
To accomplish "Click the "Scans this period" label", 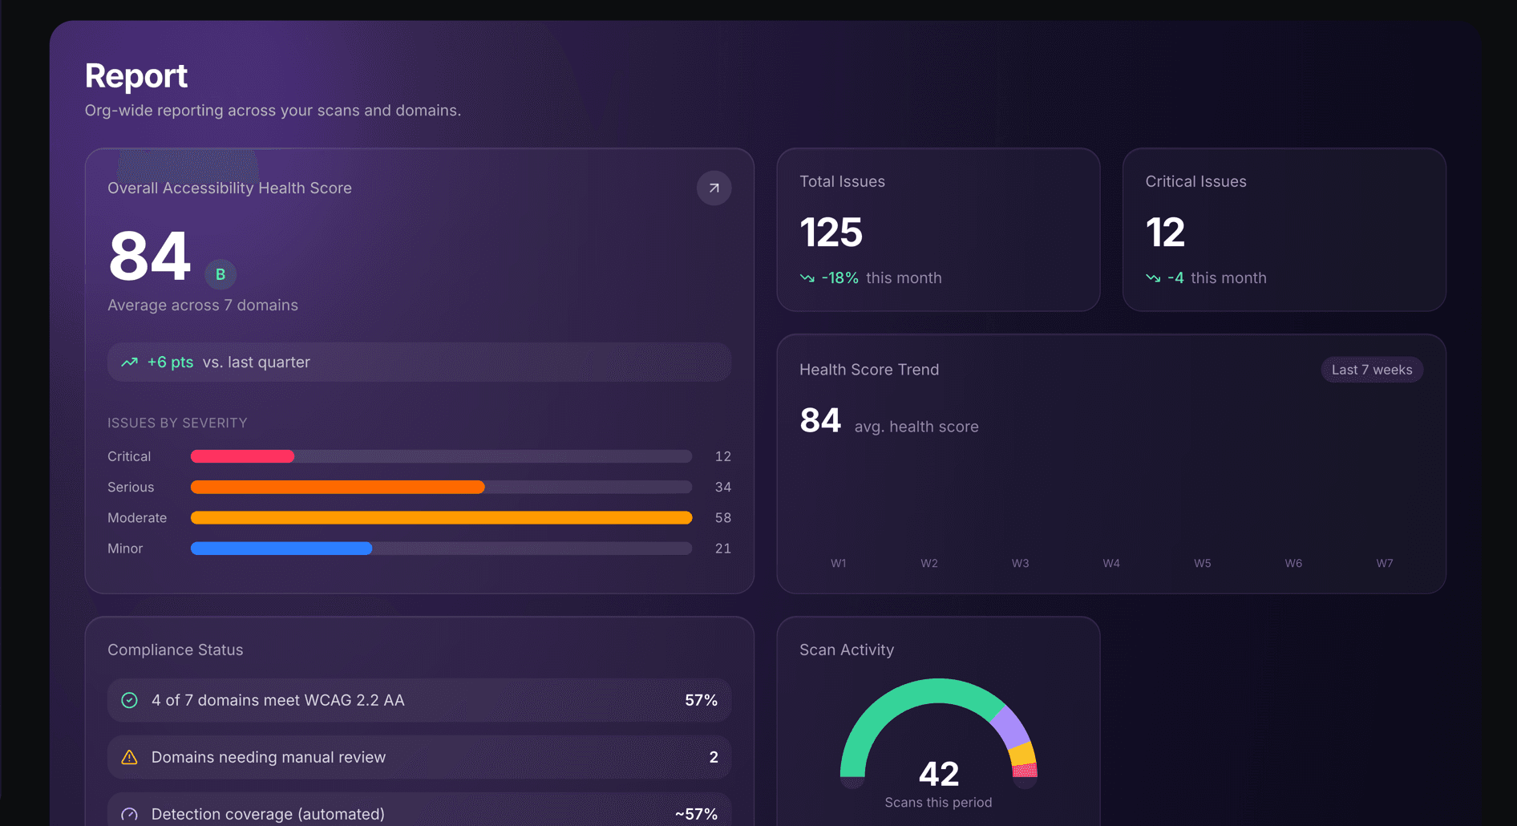I will pyautogui.click(x=938, y=803).
